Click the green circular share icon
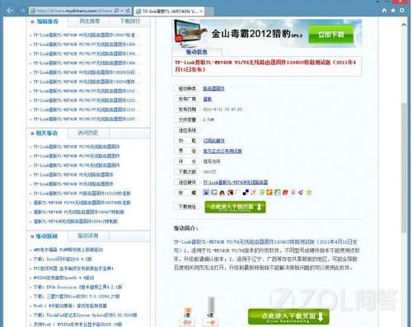 click(x=261, y=193)
